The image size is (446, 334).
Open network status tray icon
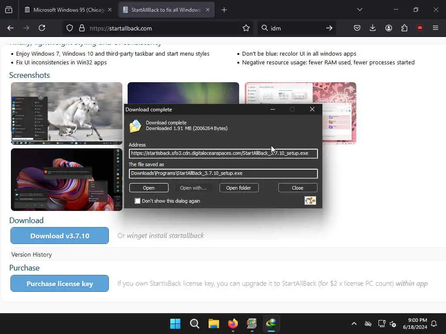pos(382,324)
